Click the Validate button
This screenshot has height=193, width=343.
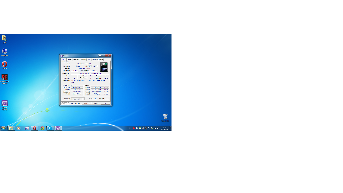[96, 103]
